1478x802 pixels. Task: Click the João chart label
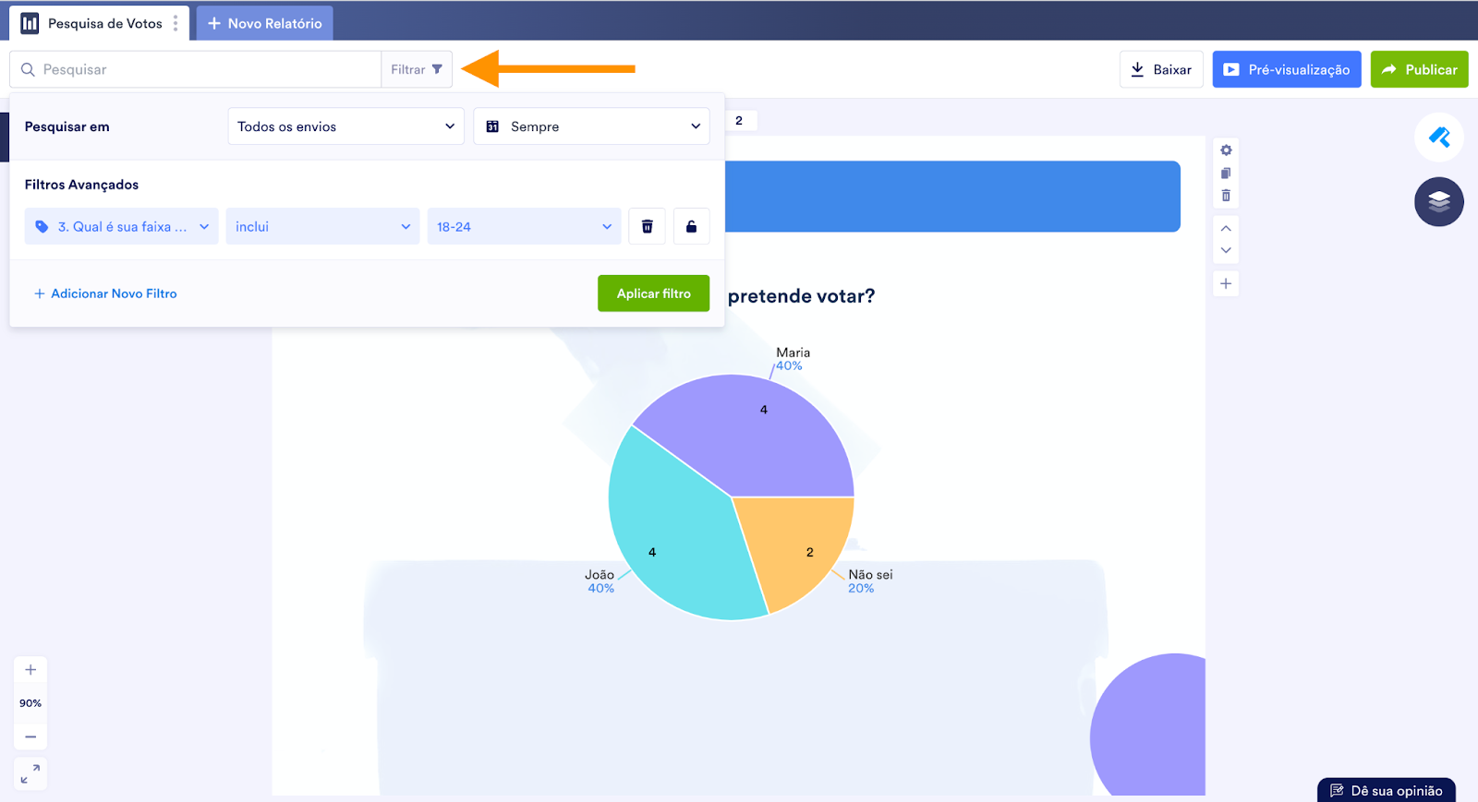[600, 574]
